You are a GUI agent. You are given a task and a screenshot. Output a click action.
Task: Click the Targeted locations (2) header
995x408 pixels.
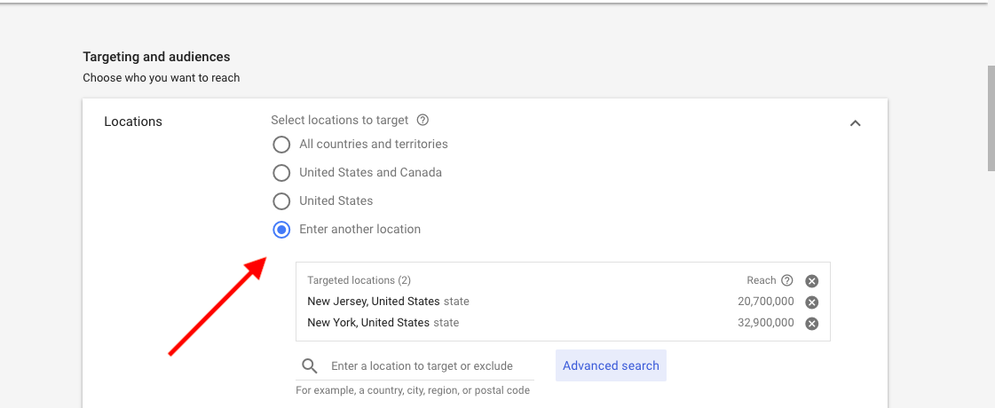(359, 280)
